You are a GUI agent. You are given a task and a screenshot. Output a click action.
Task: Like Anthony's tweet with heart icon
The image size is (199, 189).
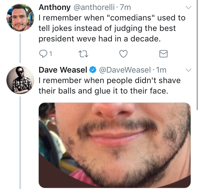[x=123, y=54]
